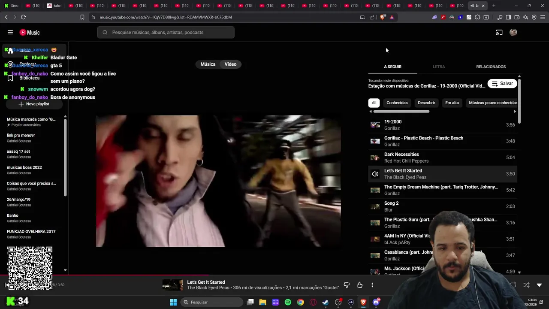Open the A SEGUIR tab
The height and width of the screenshot is (309, 549).
click(x=392, y=67)
